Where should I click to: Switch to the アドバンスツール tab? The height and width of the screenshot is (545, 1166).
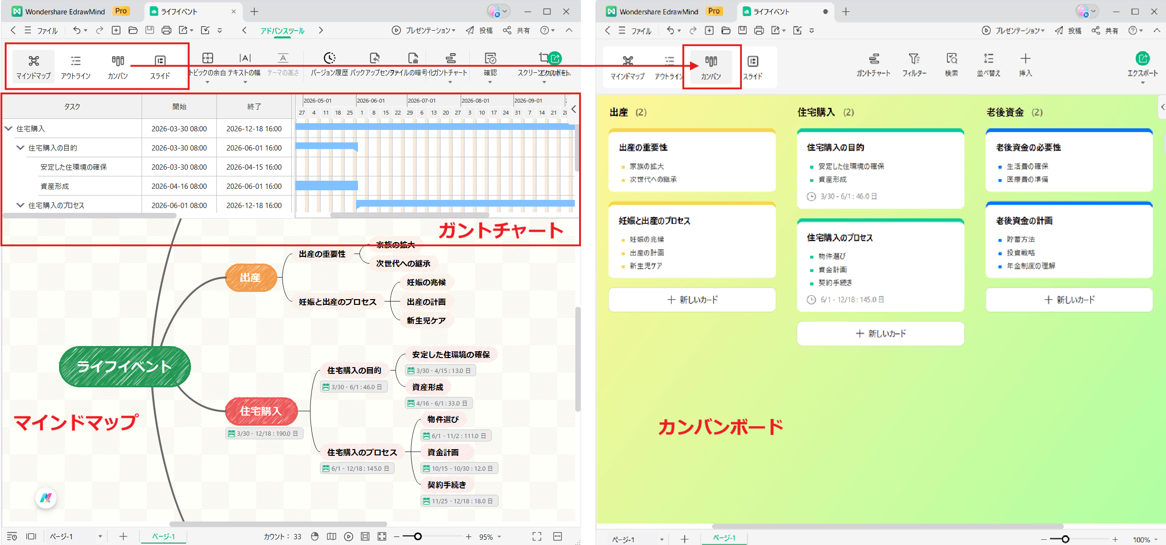click(282, 30)
